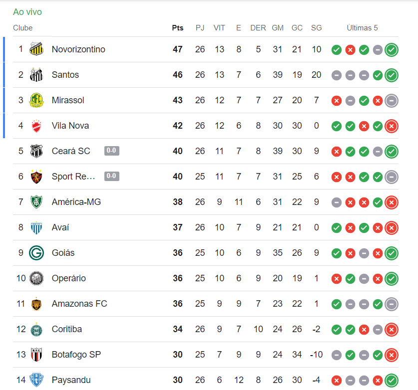Image resolution: width=418 pixels, height=390 pixels.
Task: Click Mirassol's latest result draw icon
Action: pyautogui.click(x=392, y=100)
